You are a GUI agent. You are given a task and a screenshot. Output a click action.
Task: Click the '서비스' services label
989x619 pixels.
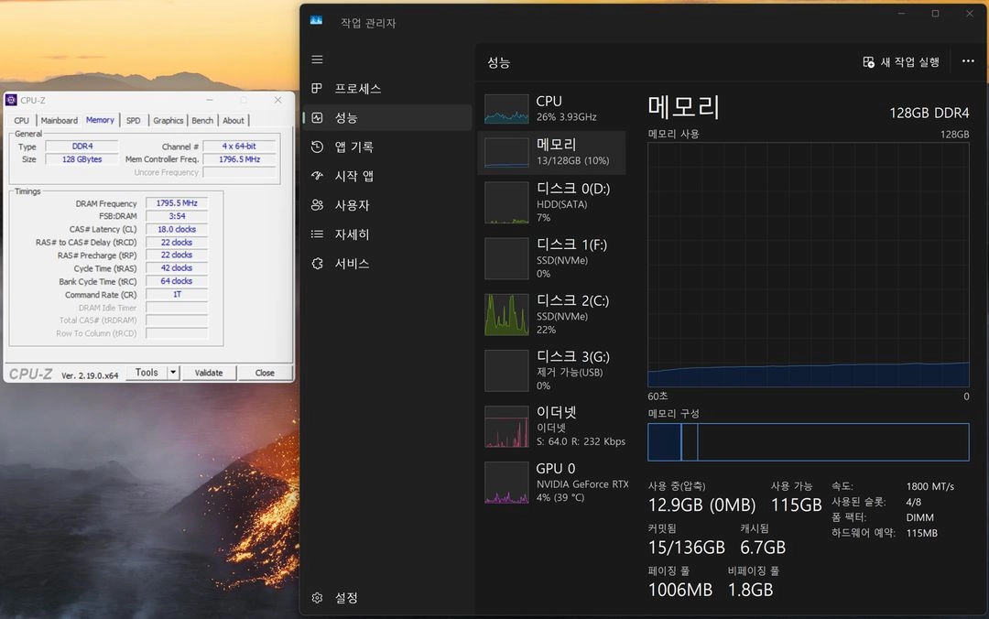(x=352, y=263)
